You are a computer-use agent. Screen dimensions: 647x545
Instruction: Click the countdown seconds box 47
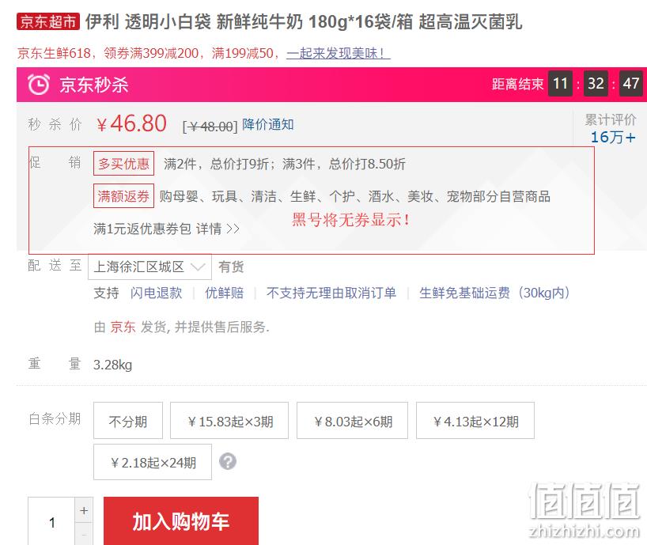point(631,83)
